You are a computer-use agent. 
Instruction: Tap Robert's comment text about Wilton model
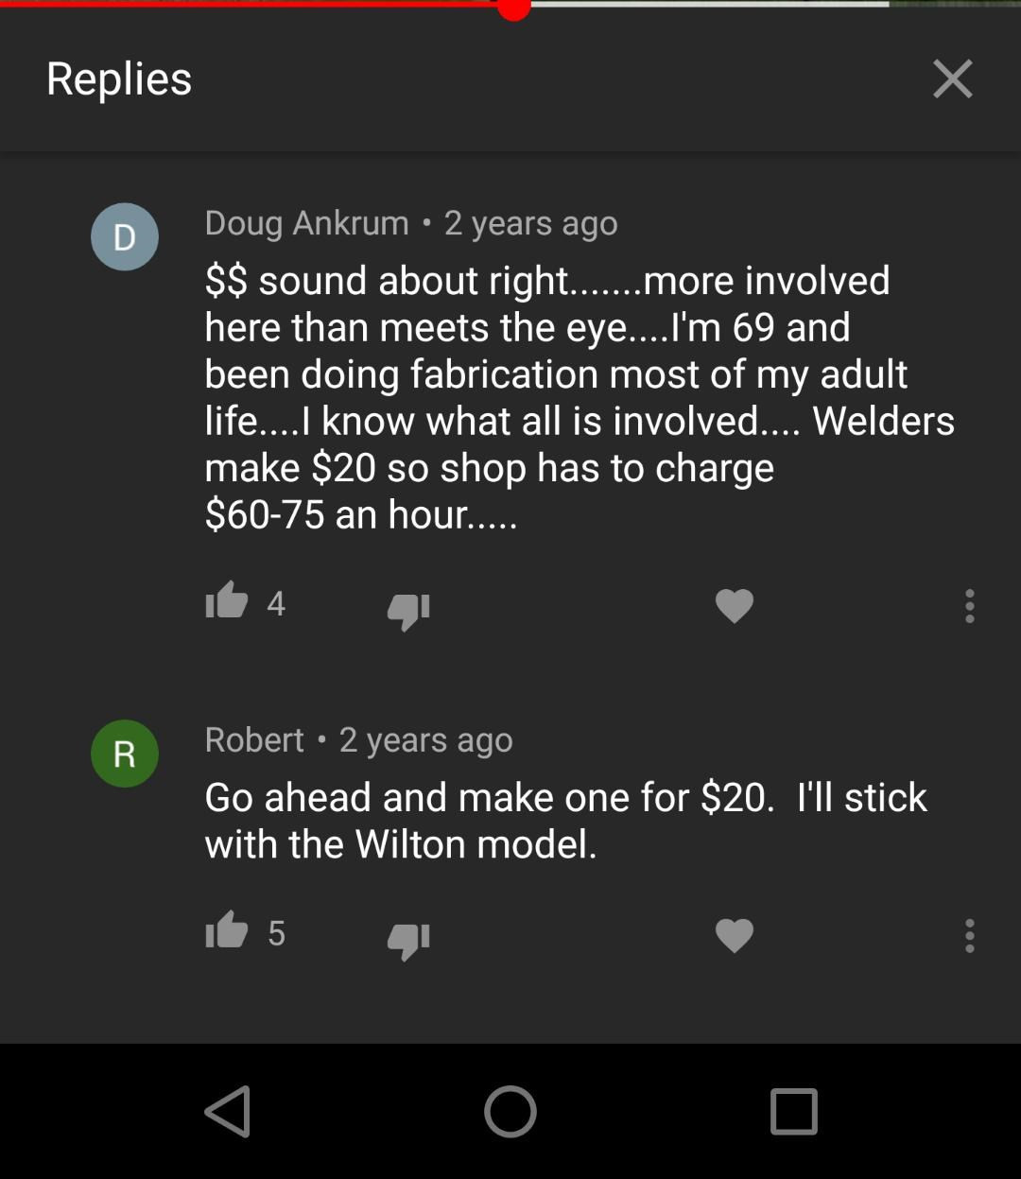click(x=565, y=820)
